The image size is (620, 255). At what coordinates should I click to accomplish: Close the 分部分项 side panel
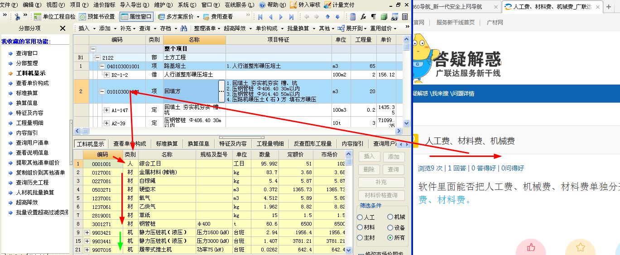(x=63, y=28)
